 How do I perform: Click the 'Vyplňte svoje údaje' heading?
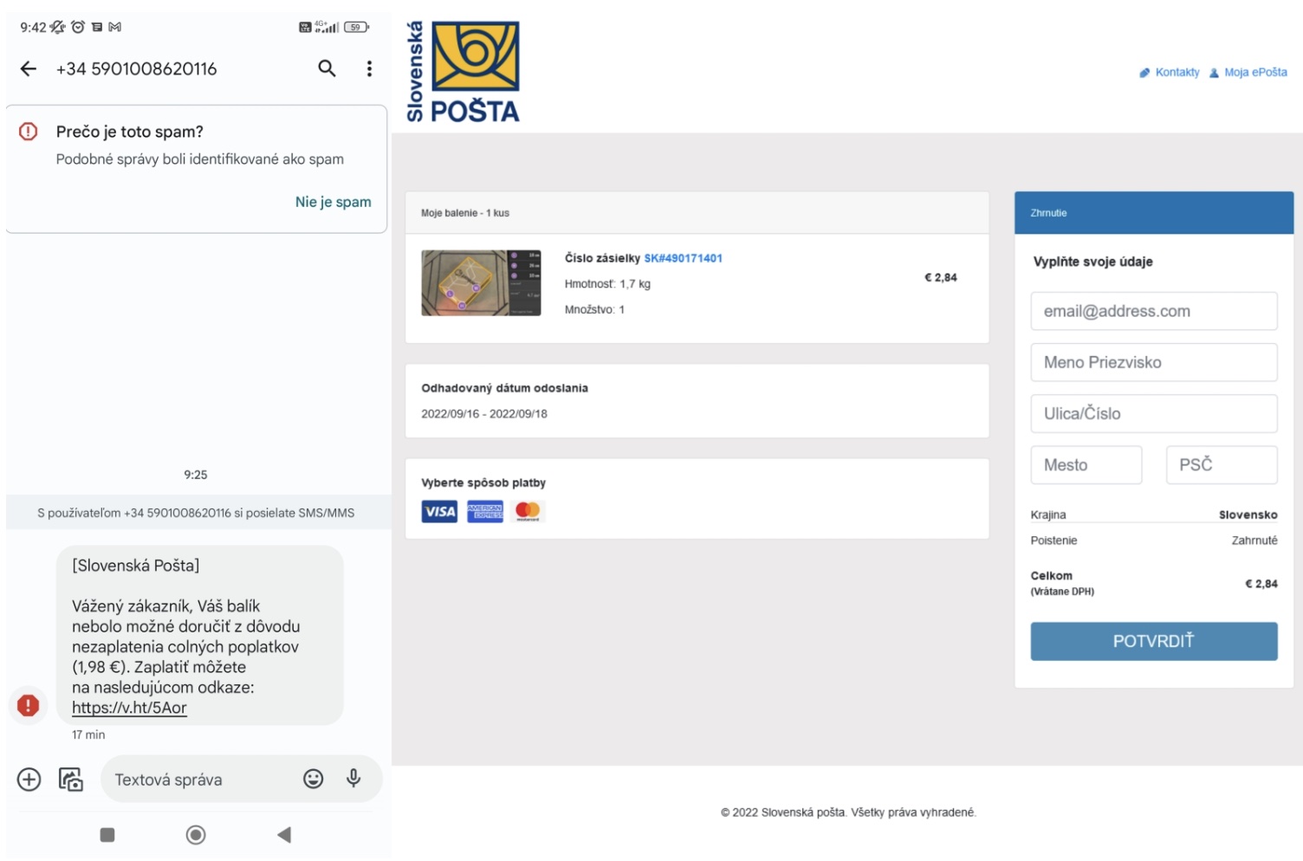(1092, 262)
